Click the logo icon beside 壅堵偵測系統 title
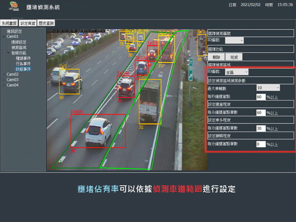 point(14,6)
